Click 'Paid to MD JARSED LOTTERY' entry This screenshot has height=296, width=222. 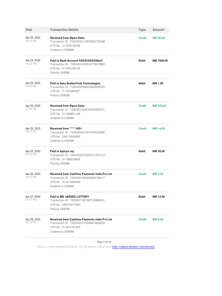[69, 197]
